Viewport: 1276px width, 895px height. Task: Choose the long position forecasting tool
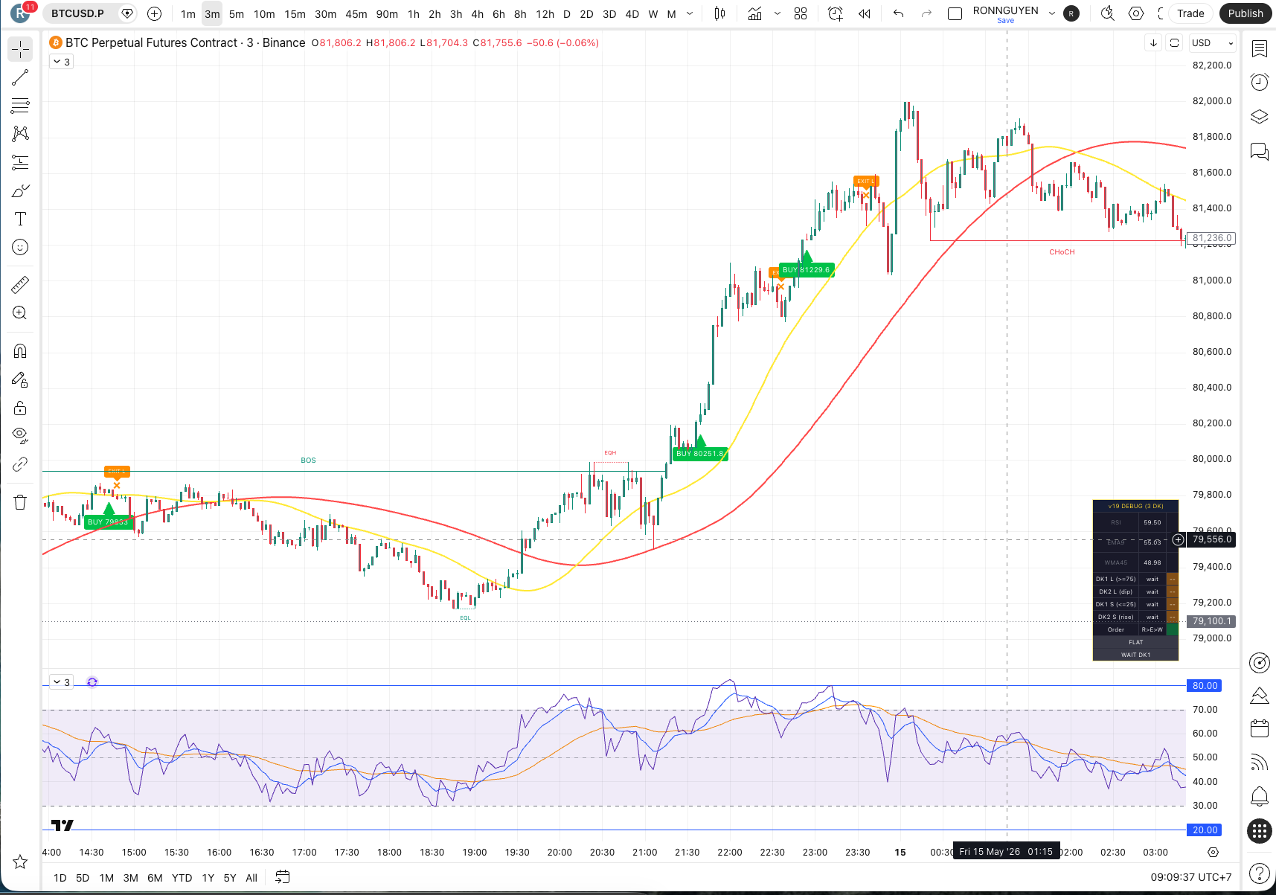(20, 162)
